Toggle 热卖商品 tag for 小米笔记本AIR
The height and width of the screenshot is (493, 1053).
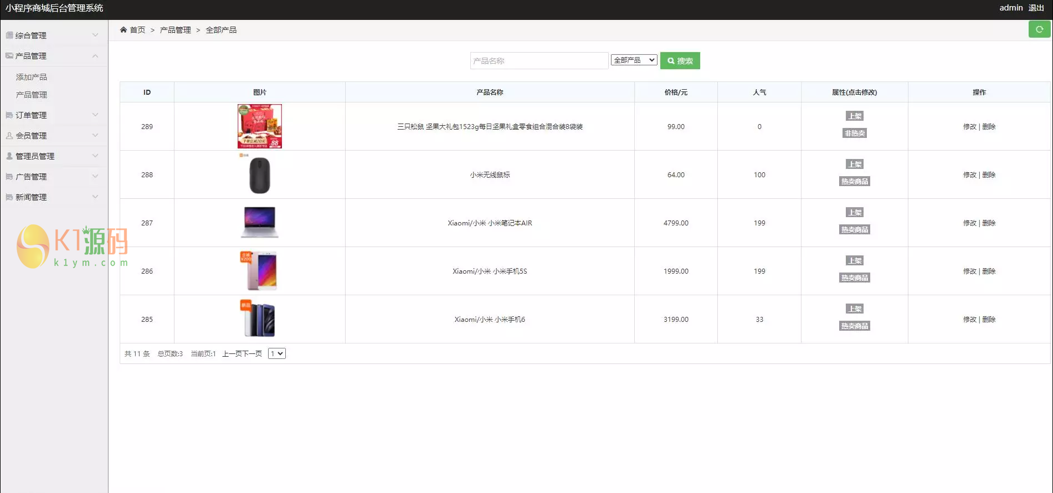855,230
